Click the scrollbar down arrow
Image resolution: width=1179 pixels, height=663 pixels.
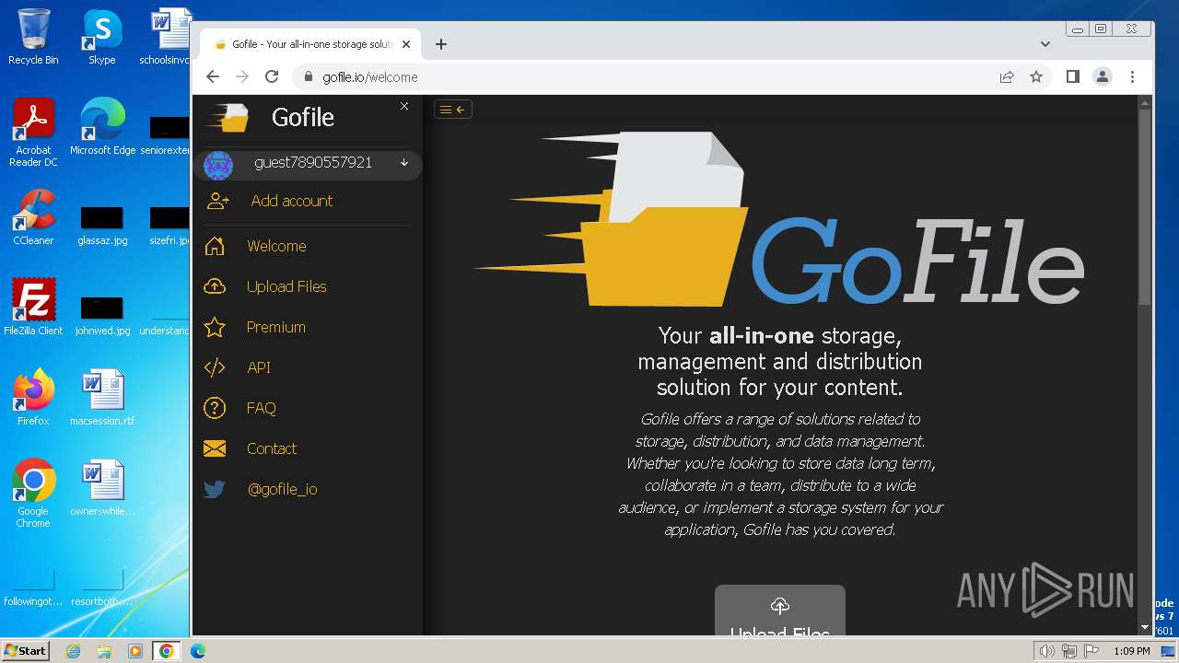pyautogui.click(x=1145, y=628)
